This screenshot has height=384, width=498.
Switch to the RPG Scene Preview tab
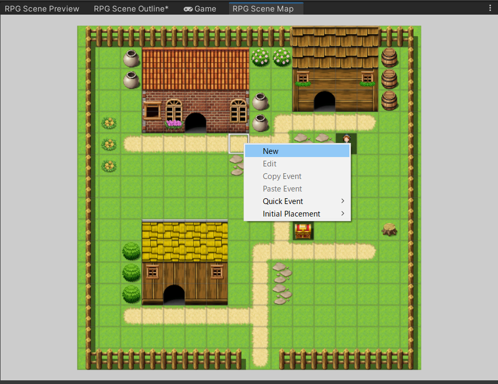click(42, 8)
